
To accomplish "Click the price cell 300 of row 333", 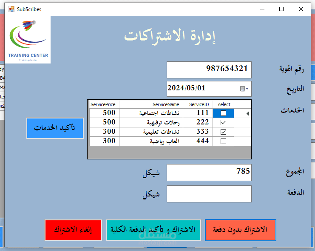I will (x=104, y=132).
